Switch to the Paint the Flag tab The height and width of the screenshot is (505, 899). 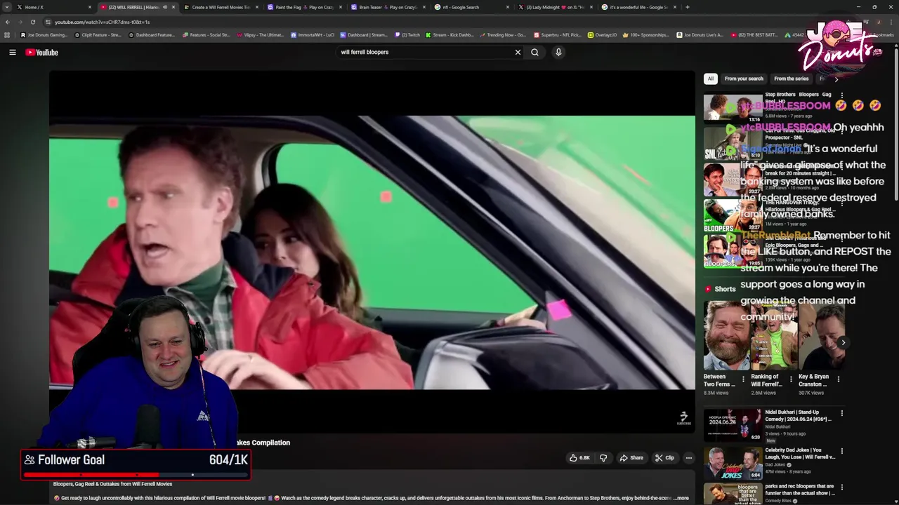304,7
